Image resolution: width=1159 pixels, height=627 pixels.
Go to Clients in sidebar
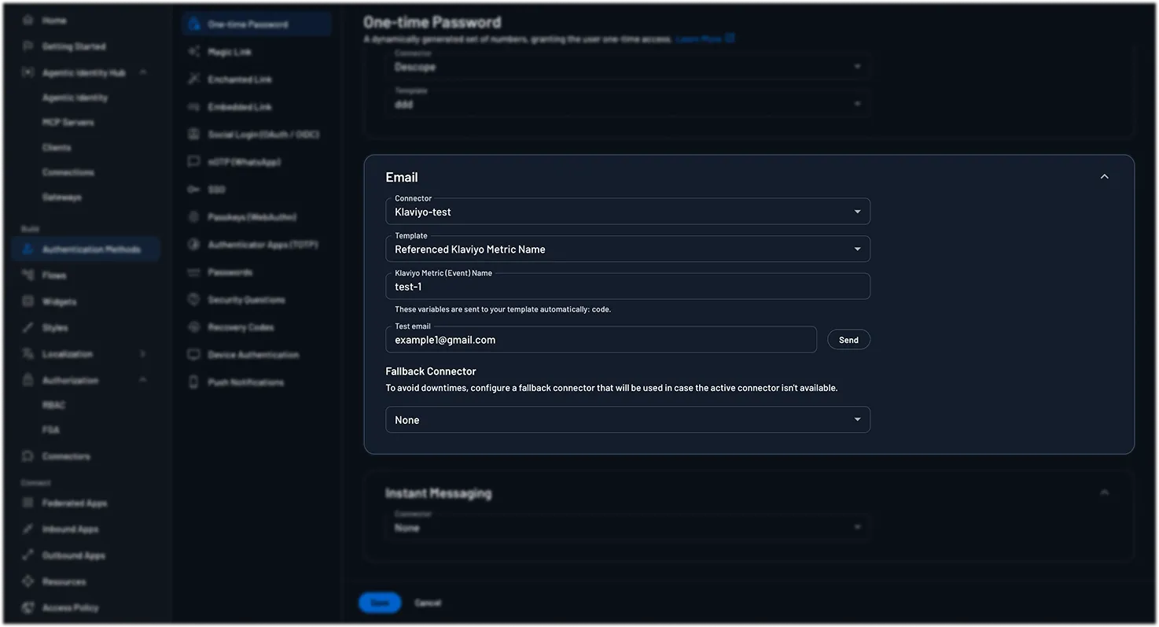[57, 147]
